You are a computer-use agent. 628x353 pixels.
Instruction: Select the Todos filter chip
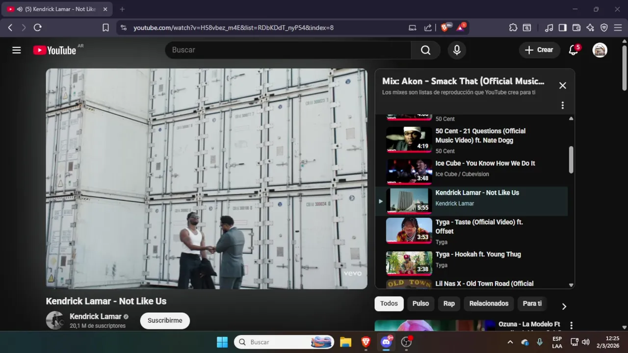(x=389, y=303)
